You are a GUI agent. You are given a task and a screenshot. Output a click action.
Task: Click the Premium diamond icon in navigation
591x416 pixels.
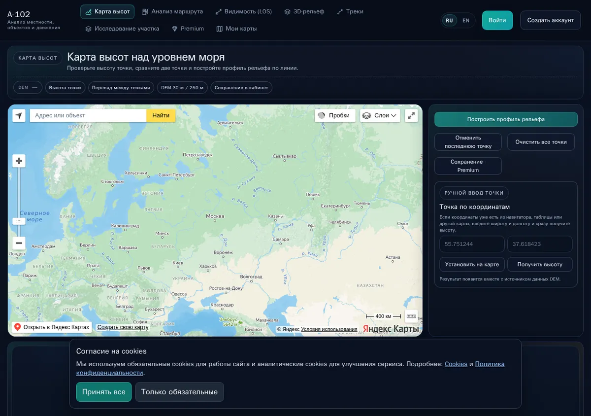[x=174, y=29]
